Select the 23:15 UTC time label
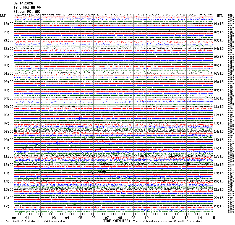The image size is (235, 225). coord(219,206)
